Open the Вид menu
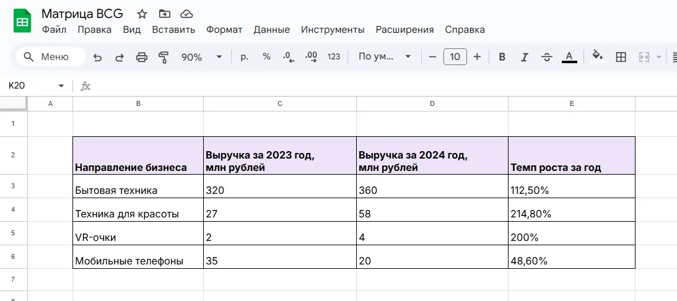This screenshot has height=301, width=677. coord(132,30)
